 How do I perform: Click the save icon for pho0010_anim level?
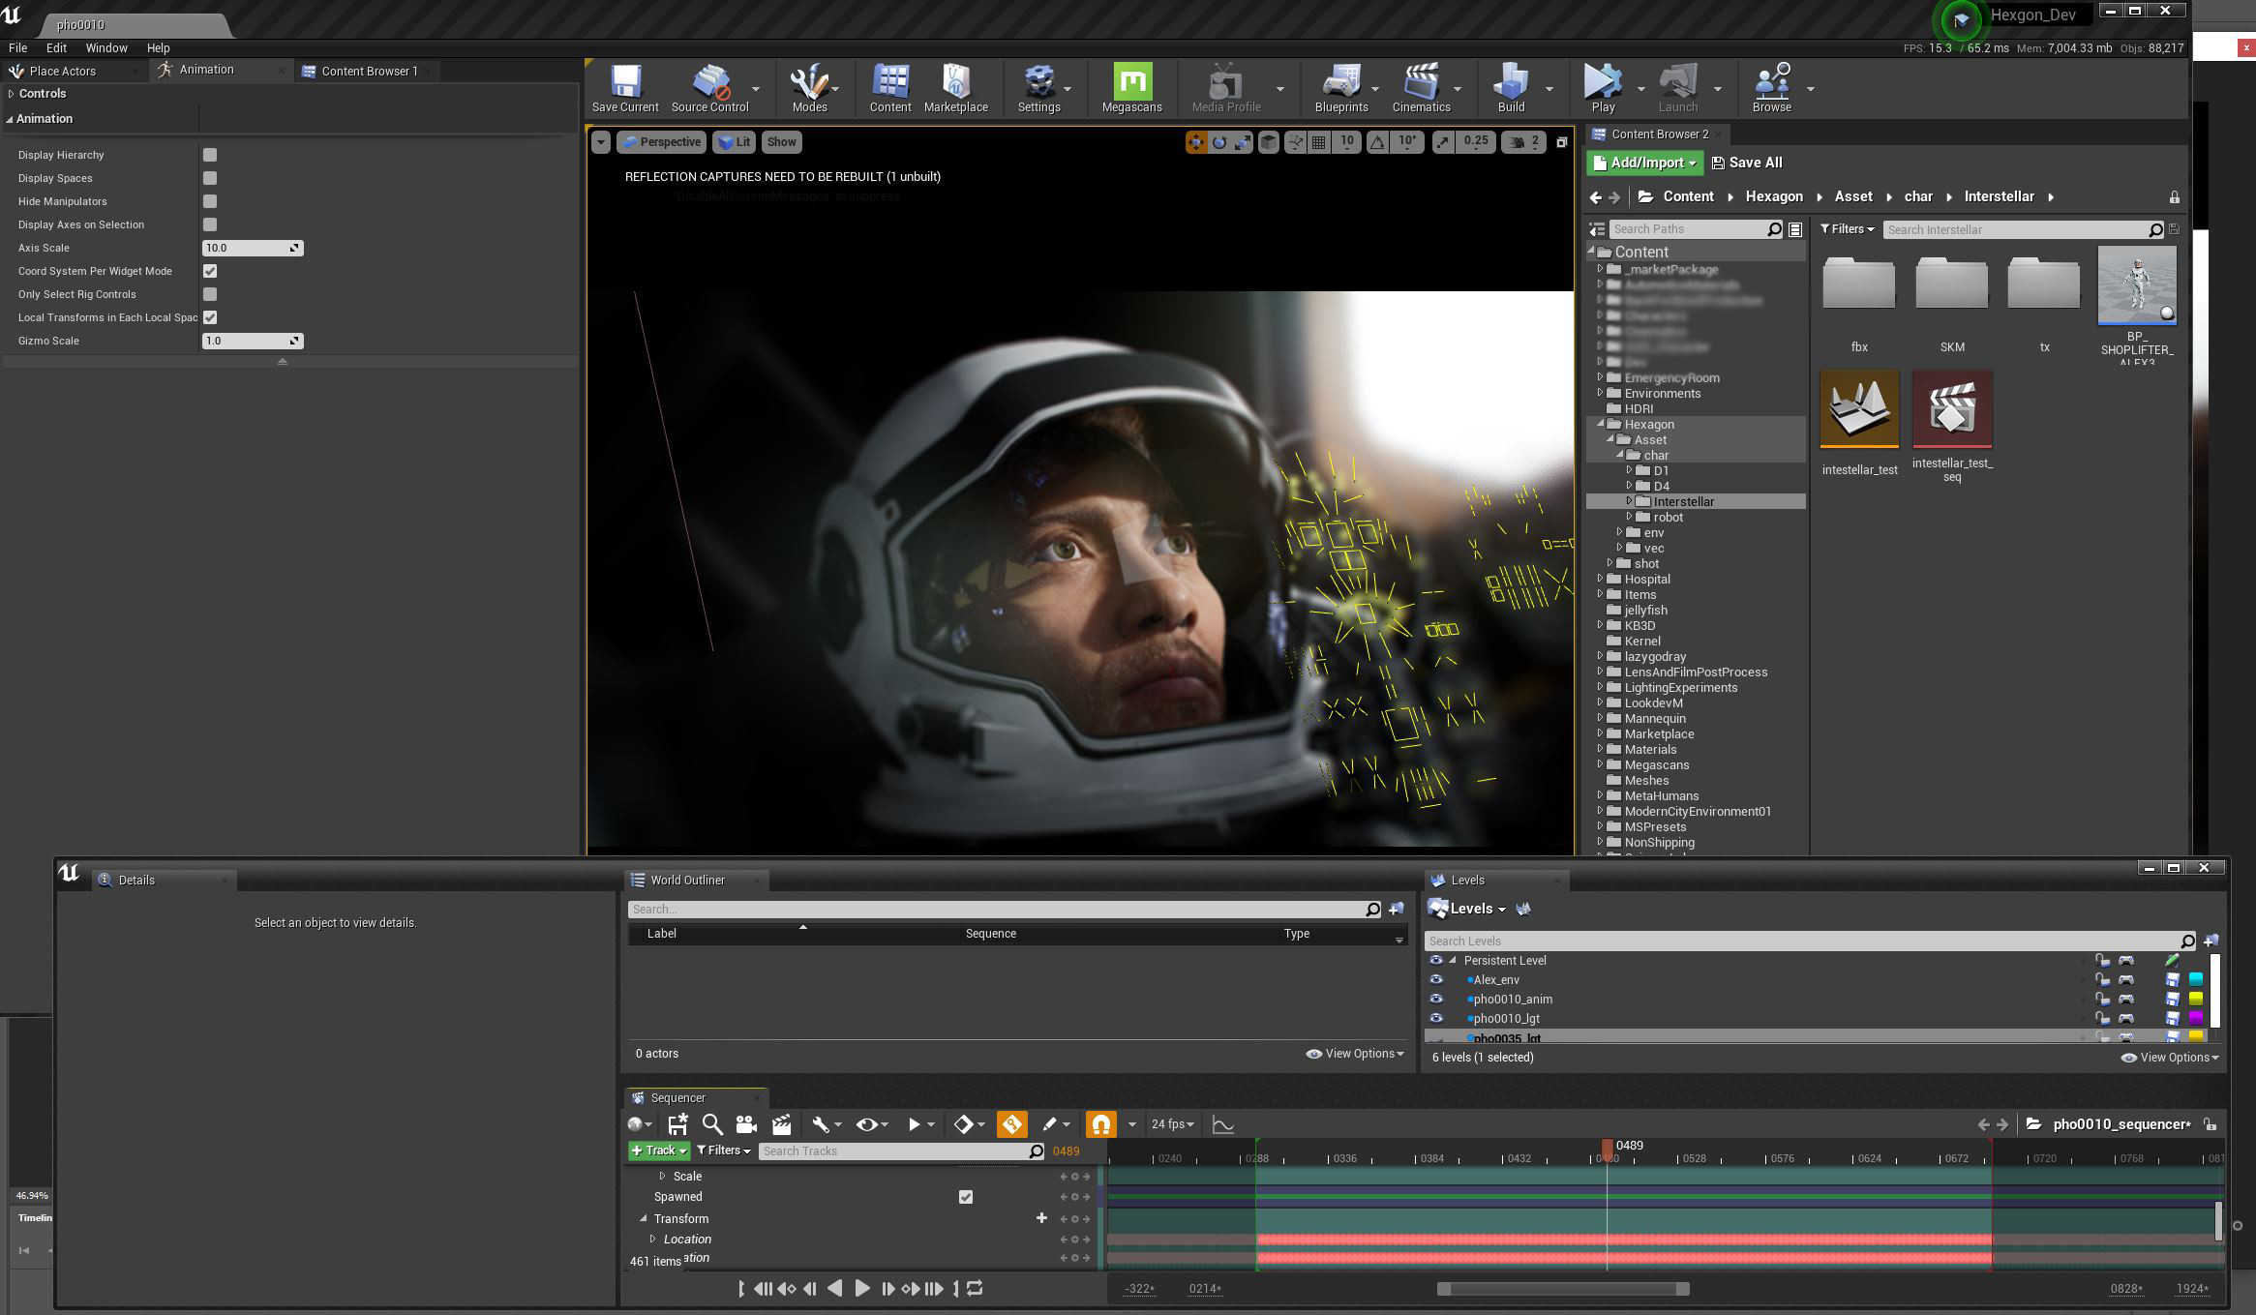(2172, 1000)
